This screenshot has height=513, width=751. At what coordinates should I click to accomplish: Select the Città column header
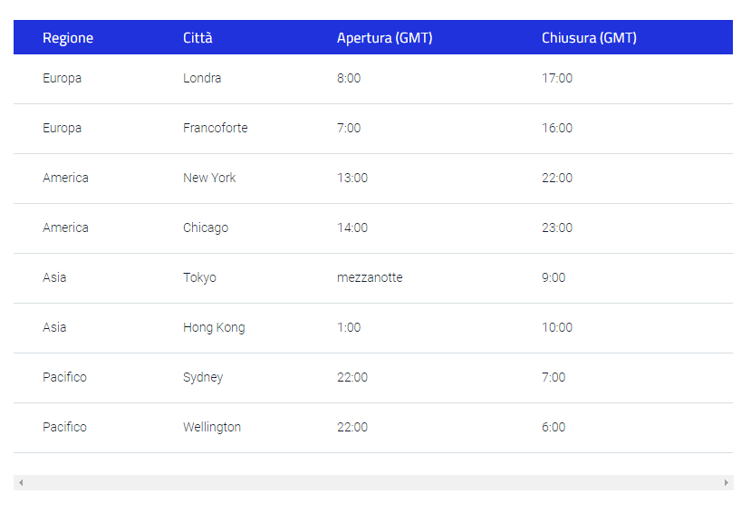click(x=197, y=38)
